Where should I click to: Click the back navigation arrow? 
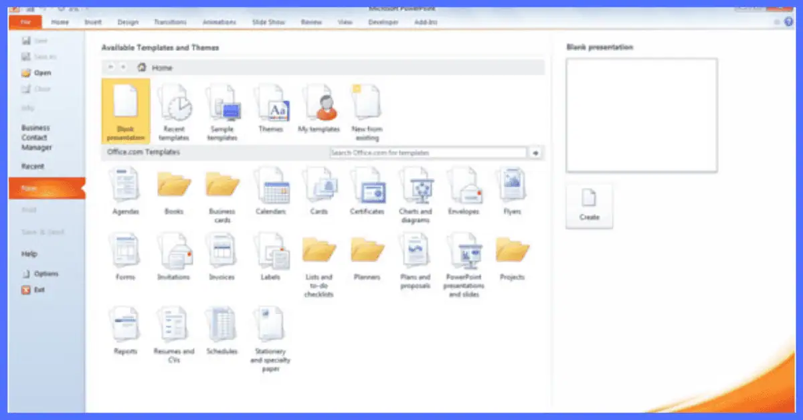click(110, 67)
